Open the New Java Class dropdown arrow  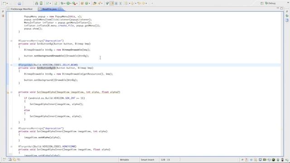pos(89,3)
